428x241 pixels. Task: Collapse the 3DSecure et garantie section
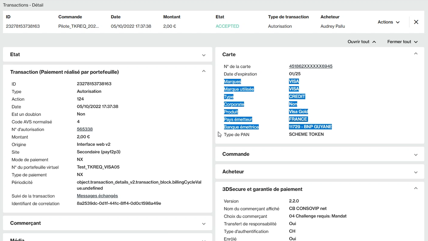click(x=416, y=188)
